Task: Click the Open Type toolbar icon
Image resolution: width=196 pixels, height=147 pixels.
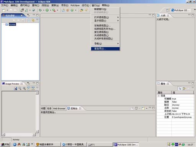Action: click(x=82, y=10)
